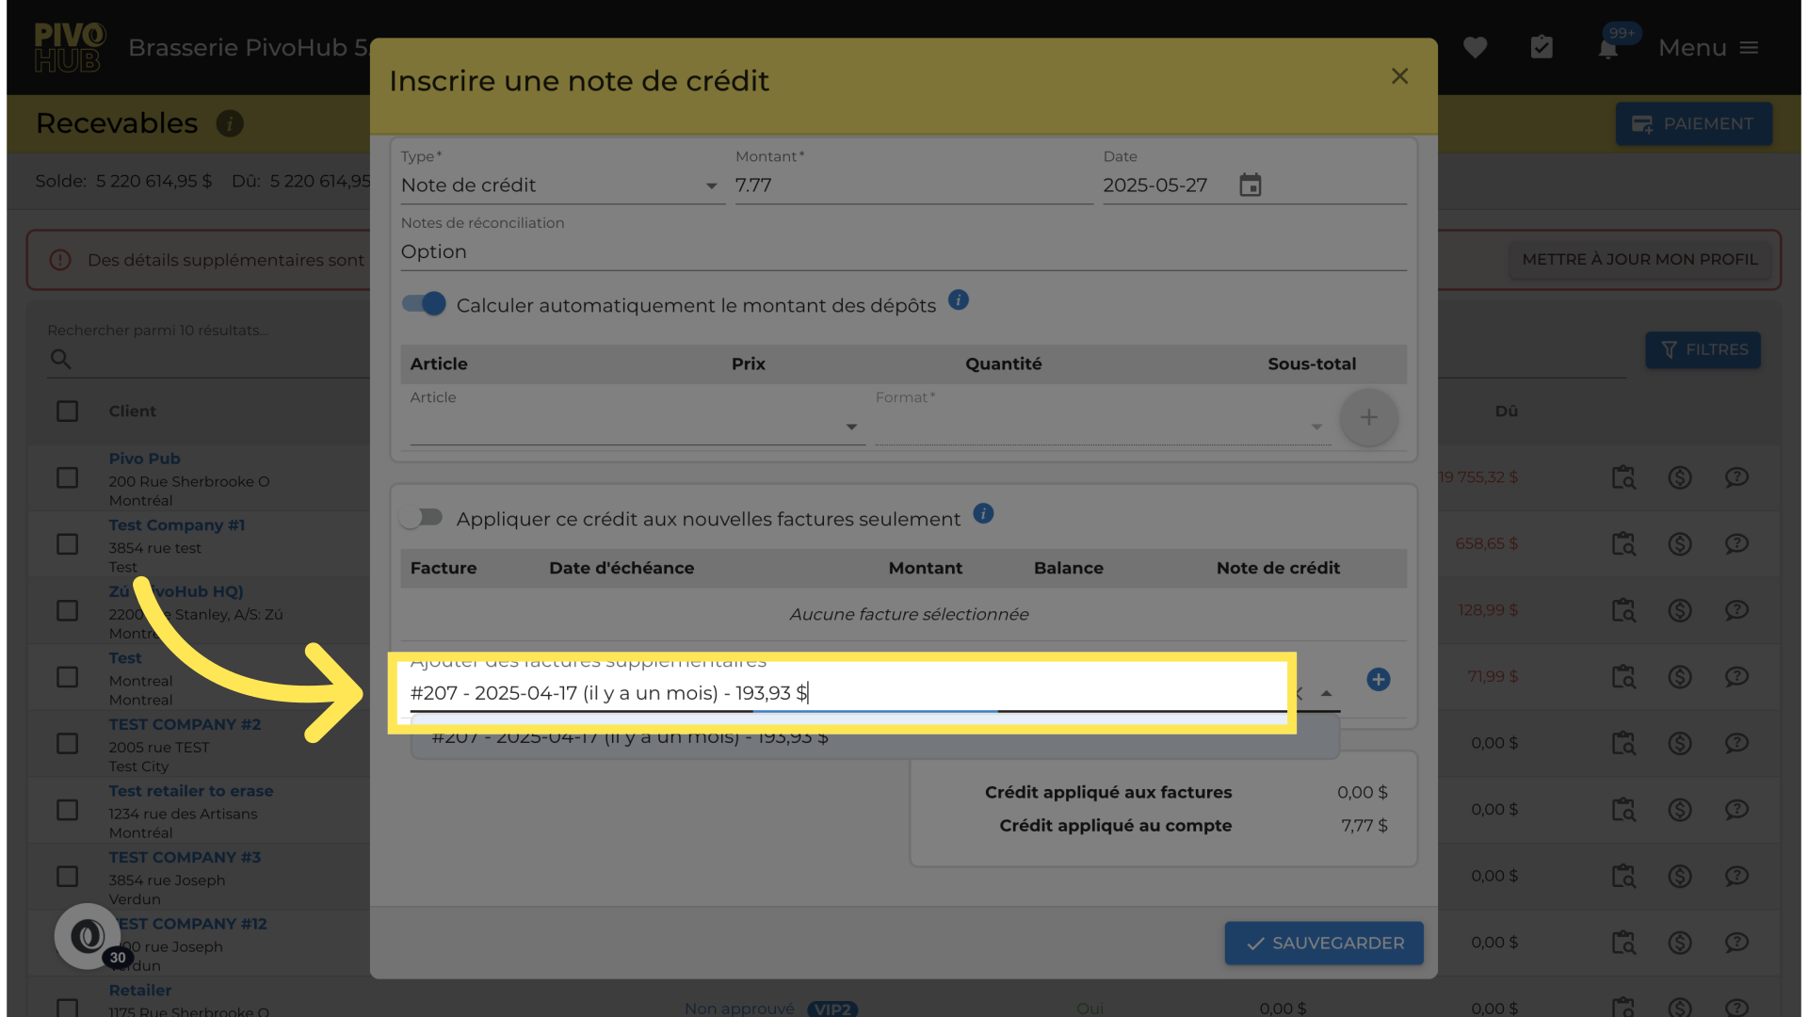1808x1017 pixels.
Task: Enable apply credit to new invoices only
Action: click(x=421, y=518)
